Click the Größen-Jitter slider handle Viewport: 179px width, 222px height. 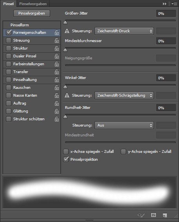(x=65, y=22)
